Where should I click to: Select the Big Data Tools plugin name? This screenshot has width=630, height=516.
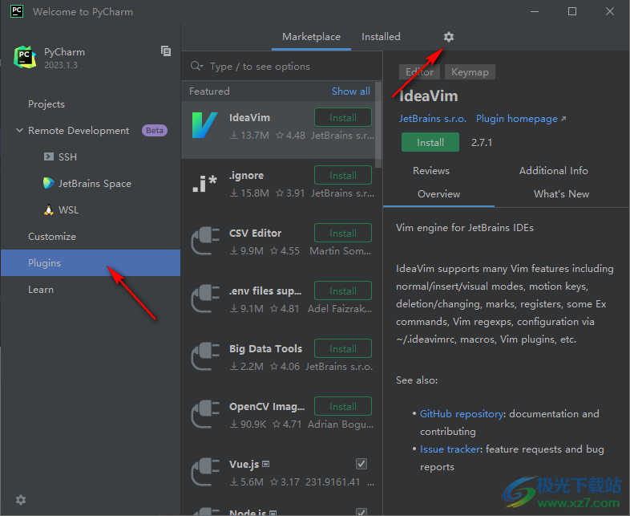(265, 349)
